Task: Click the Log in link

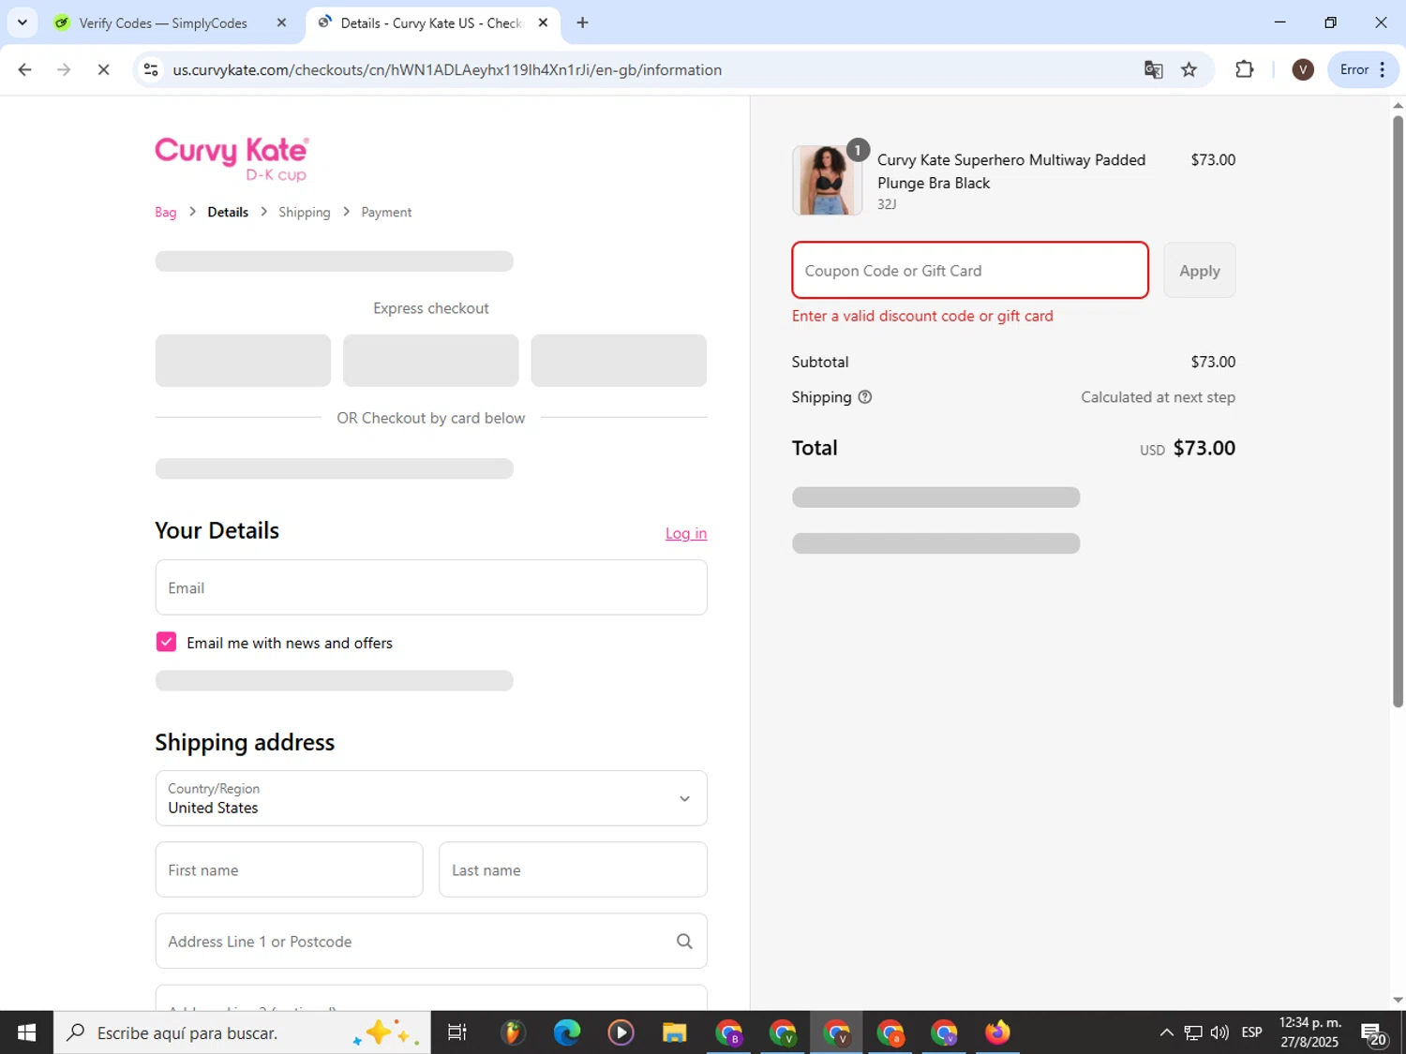Action: click(686, 533)
